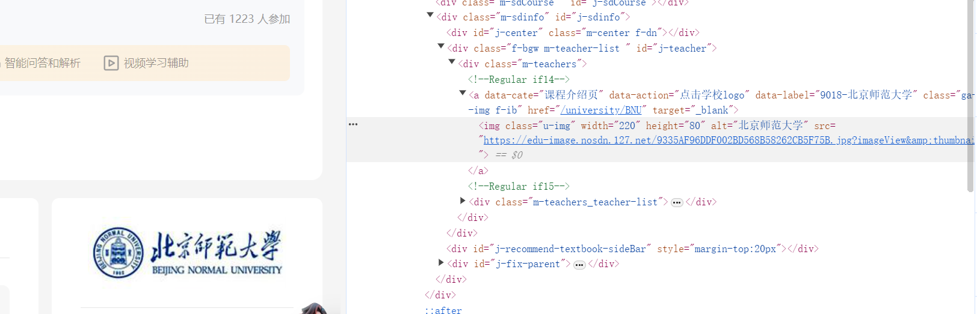Click the Beijing Normal University logo image

coord(187,253)
